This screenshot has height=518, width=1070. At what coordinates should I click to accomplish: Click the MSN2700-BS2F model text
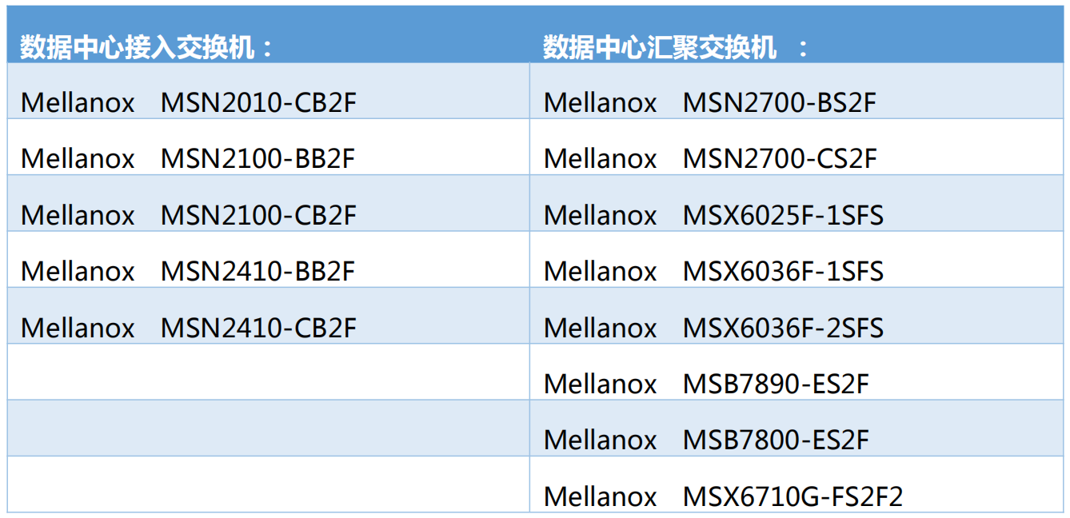(x=780, y=102)
